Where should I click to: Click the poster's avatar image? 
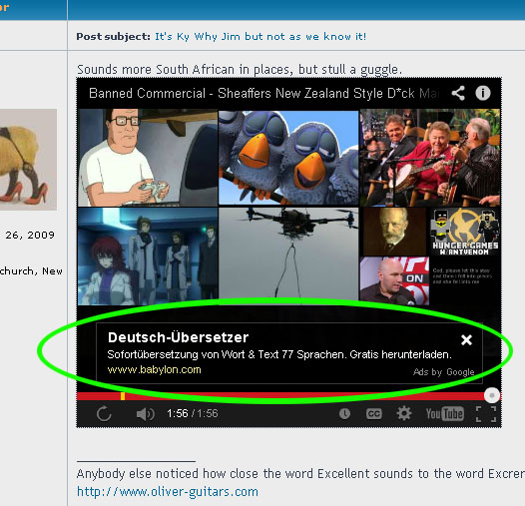coord(28,160)
